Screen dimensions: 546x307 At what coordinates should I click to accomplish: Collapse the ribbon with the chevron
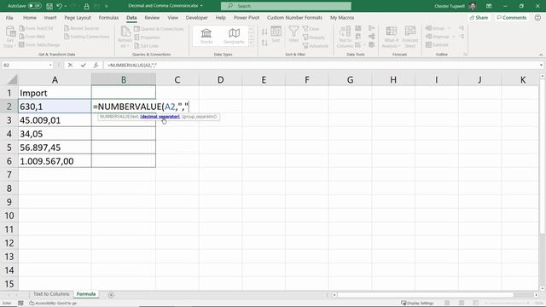541,55
